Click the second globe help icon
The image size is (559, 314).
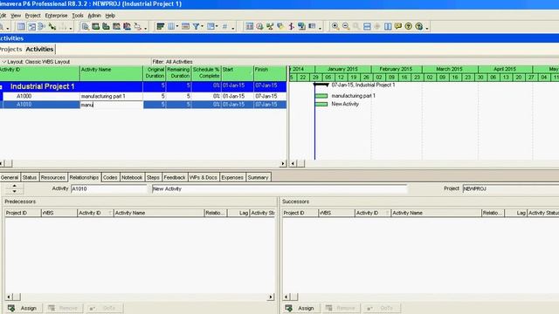[419, 26]
